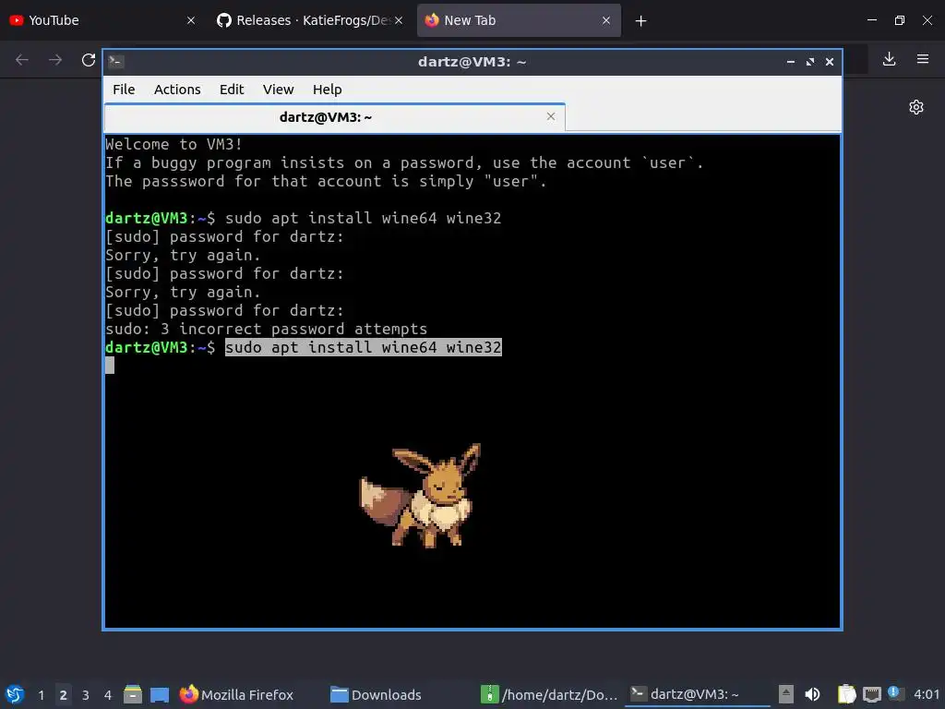Screen dimensions: 945x709
Task: Open the File menu in the terminal
Action: [x=124, y=90]
